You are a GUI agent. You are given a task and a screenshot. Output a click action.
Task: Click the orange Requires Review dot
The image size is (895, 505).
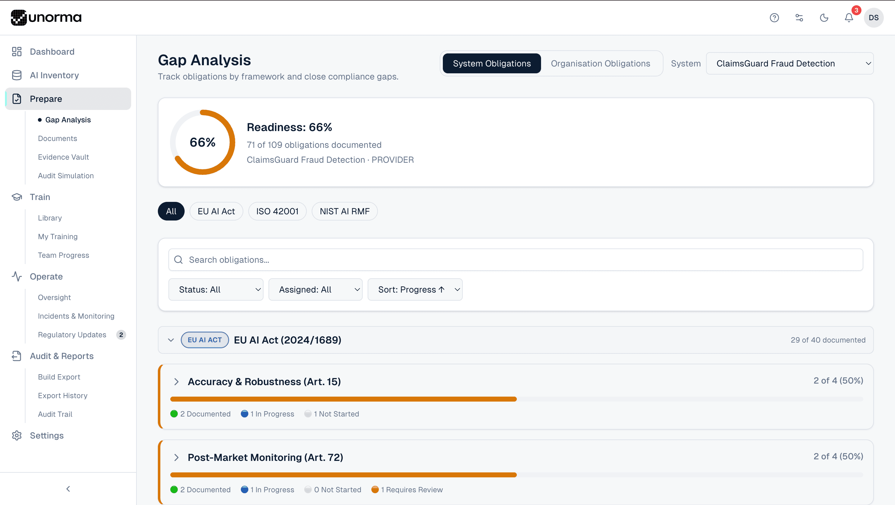[x=375, y=489]
